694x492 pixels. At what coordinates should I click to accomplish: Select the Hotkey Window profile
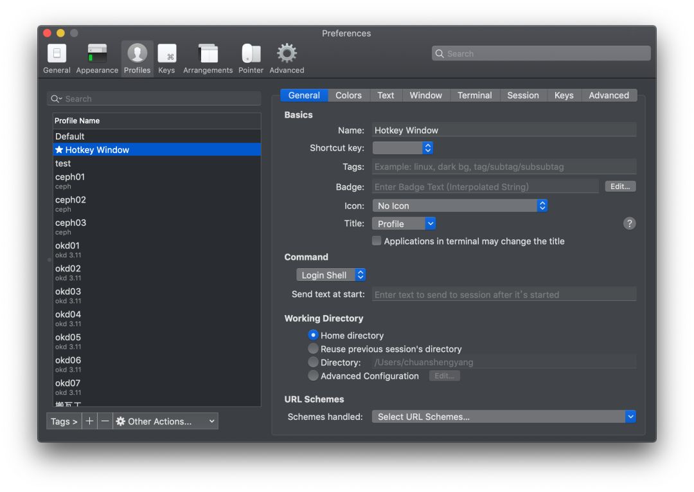(157, 150)
